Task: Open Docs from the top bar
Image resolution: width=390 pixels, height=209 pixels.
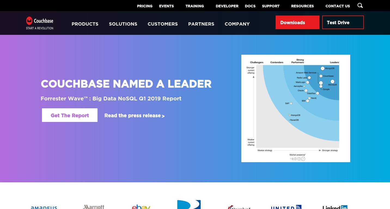Action: pos(250,6)
